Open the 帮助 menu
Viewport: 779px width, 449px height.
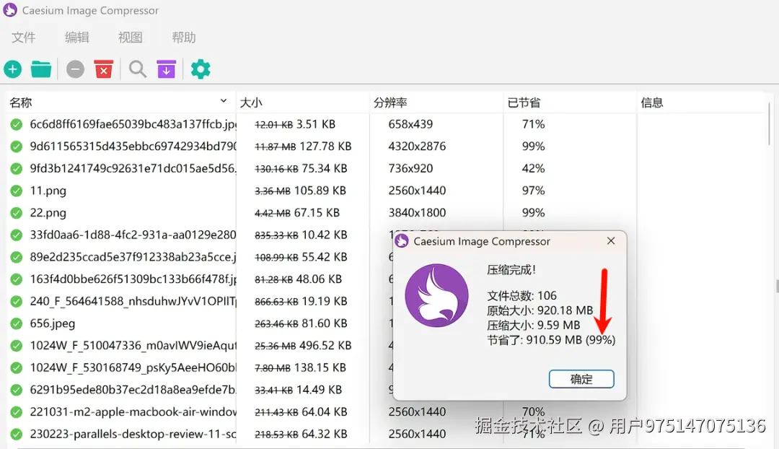pyautogui.click(x=184, y=38)
